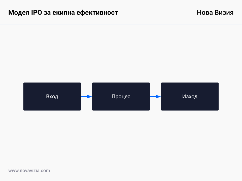The width and height of the screenshot is (242, 181).
Task: Click the Процес label text
Action: 121,96
